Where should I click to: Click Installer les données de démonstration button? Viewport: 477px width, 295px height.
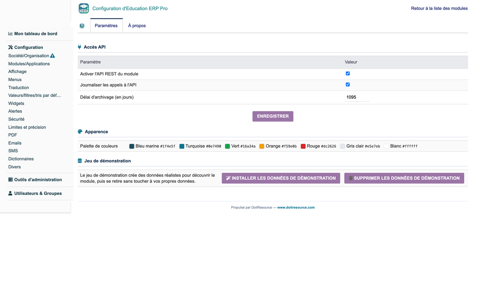click(281, 178)
